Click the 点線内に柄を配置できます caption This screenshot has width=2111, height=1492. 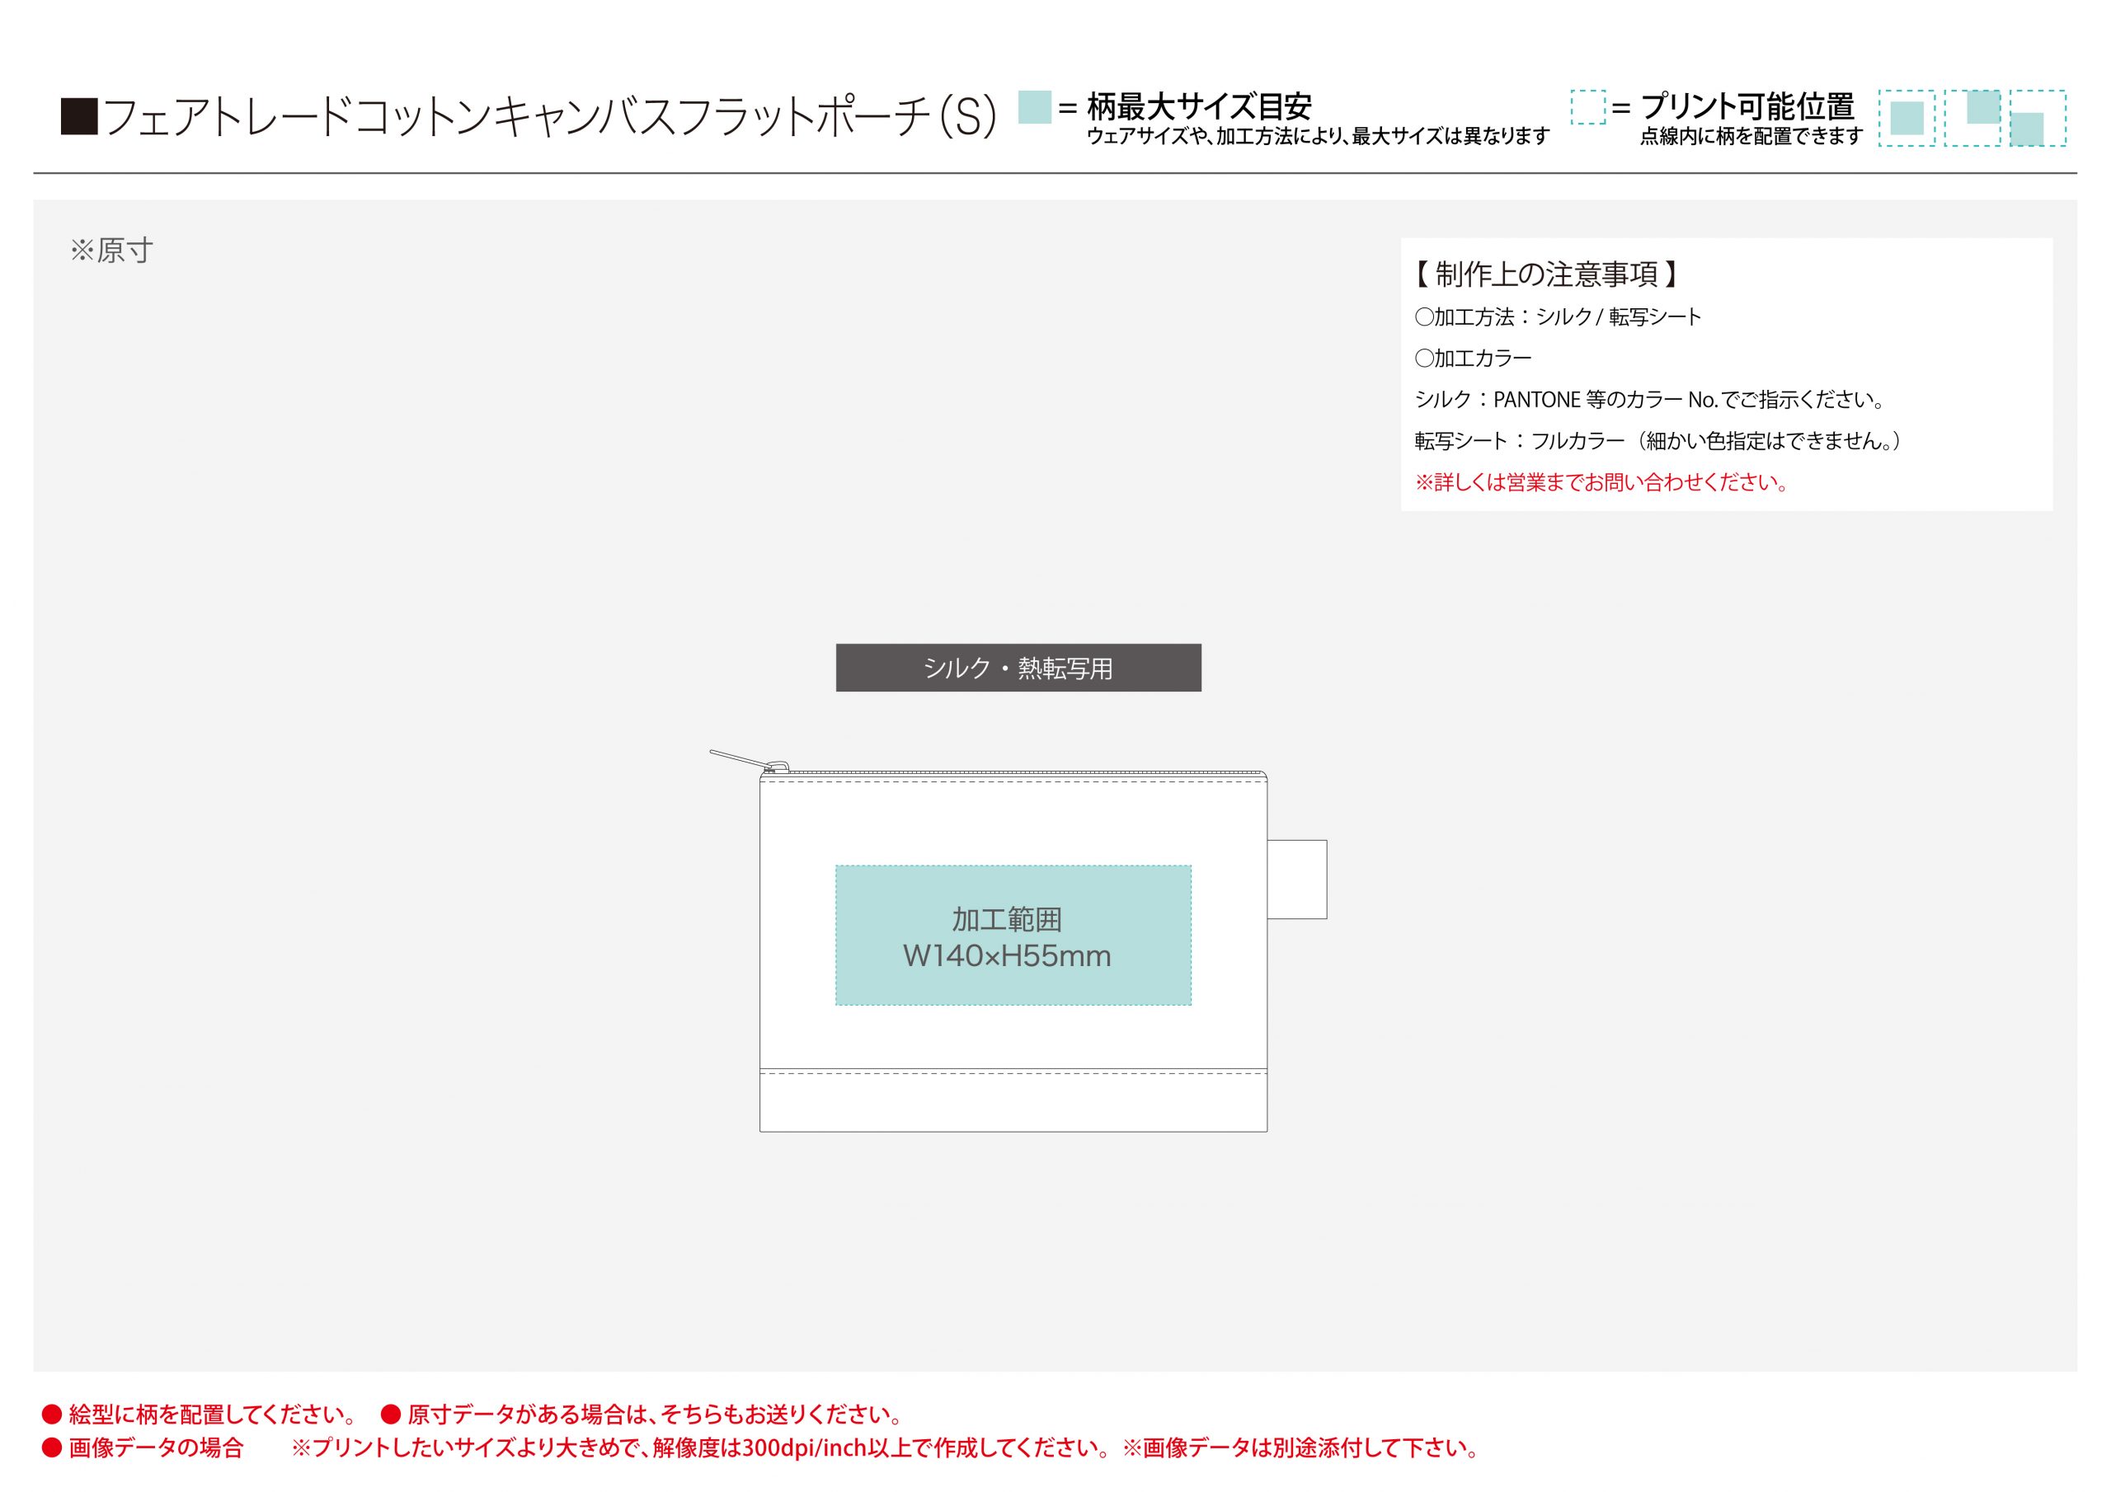pos(1751,136)
